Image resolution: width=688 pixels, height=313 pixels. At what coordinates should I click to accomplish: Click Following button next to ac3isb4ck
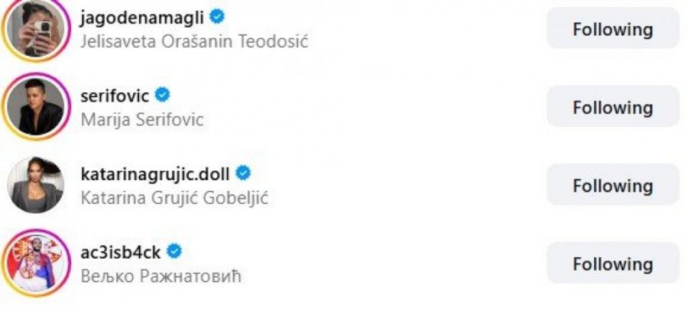pos(612,264)
